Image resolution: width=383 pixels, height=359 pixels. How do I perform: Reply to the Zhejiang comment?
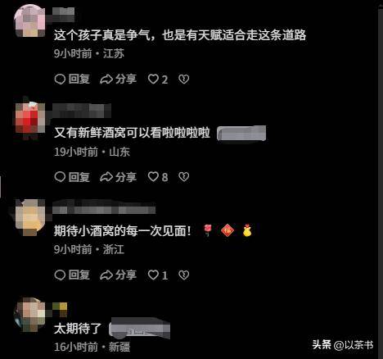(72, 275)
